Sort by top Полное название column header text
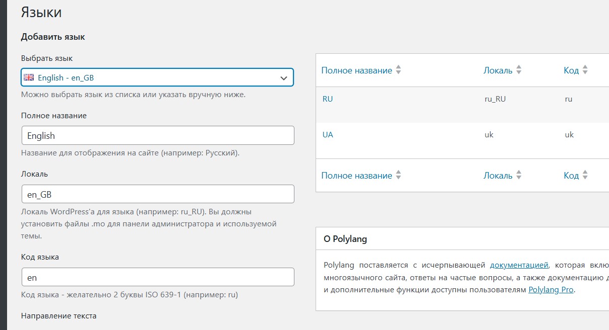609x330 pixels. (356, 70)
